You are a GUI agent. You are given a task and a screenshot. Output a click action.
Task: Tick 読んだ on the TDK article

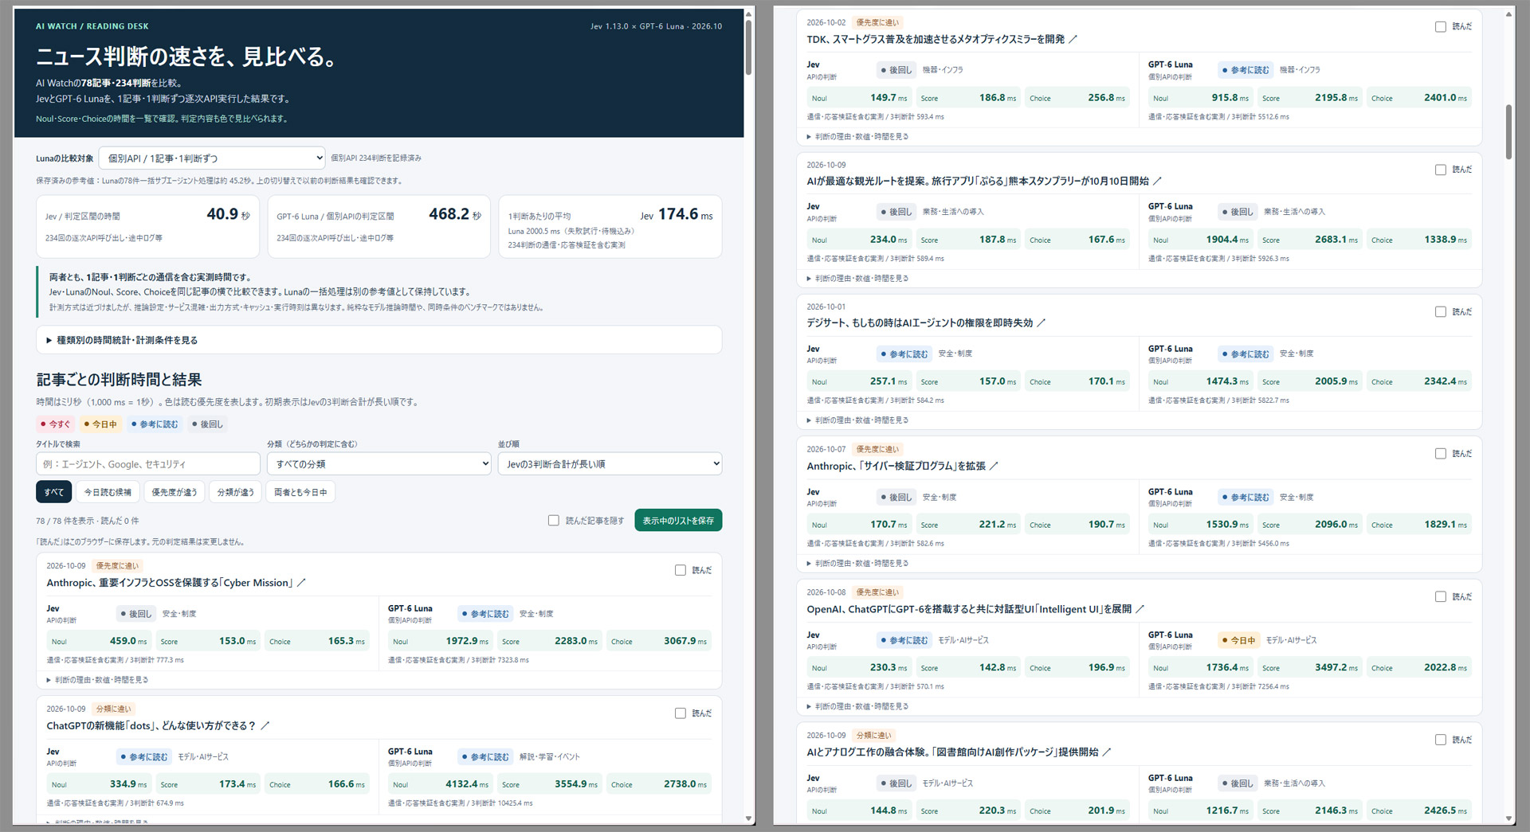point(1441,27)
